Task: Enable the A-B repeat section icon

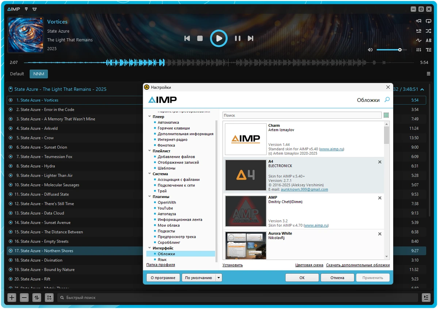Action: [x=429, y=40]
